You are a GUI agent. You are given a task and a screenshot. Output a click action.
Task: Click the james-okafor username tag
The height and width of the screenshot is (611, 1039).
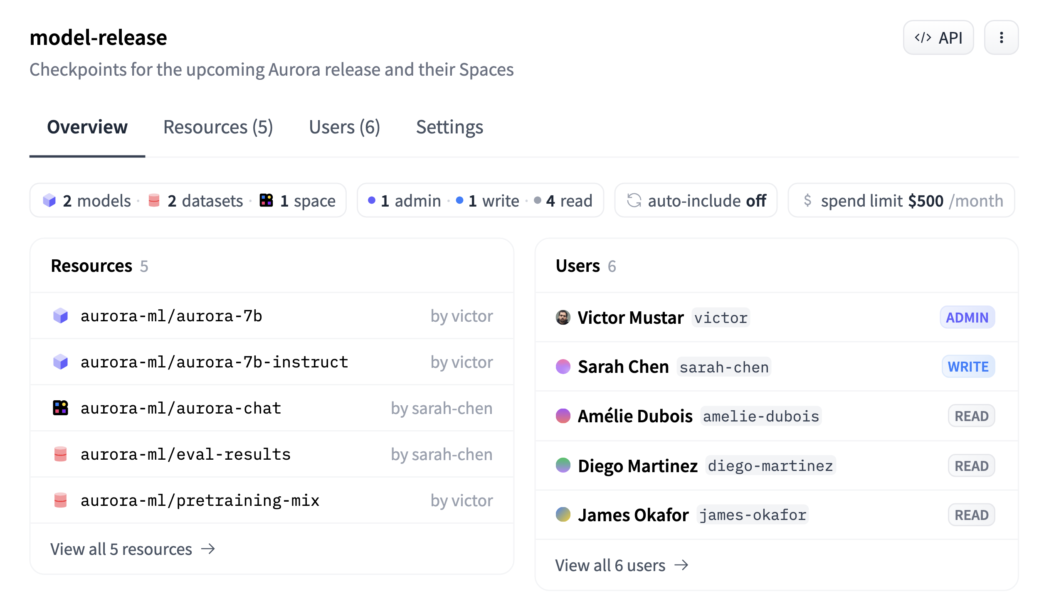point(753,515)
